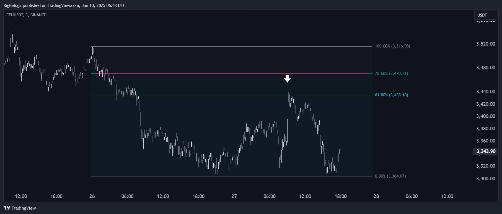This screenshot has height=214, width=502.
Task: Click the date label 27 on time axis
Action: 234,196
